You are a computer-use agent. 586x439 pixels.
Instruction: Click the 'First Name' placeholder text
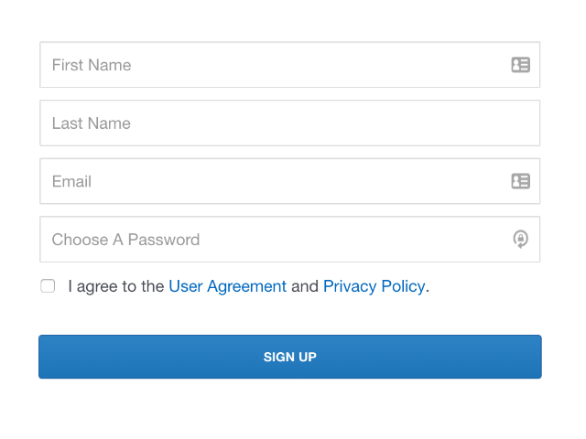92,65
